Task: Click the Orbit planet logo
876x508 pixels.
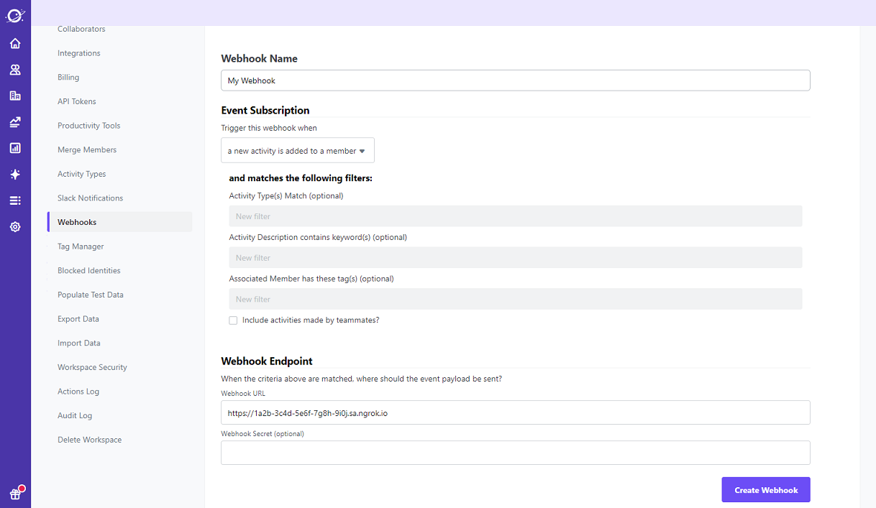Action: click(x=15, y=14)
